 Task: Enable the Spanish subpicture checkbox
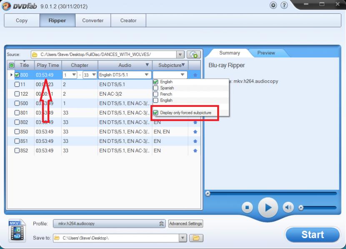pos(155,88)
